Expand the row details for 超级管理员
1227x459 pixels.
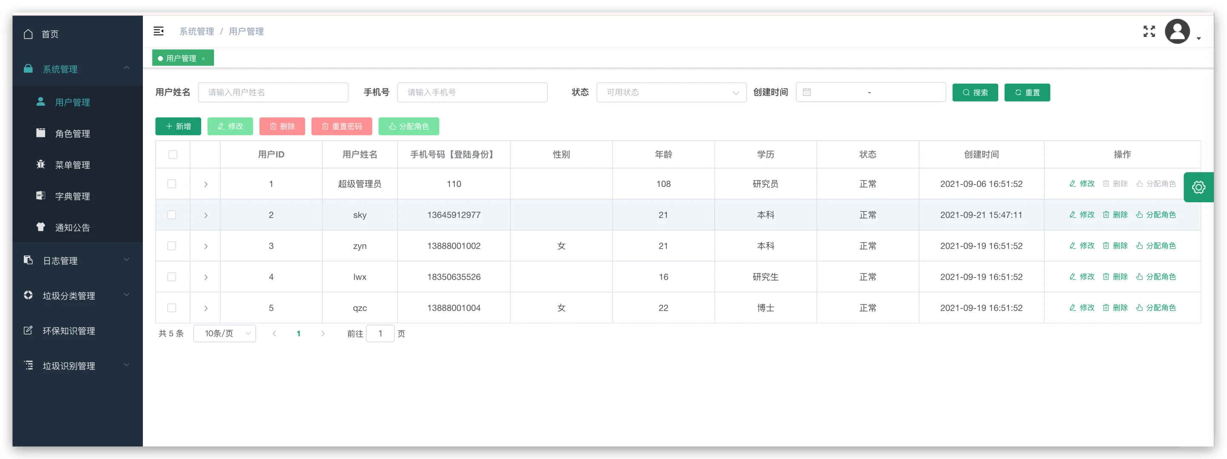(205, 184)
